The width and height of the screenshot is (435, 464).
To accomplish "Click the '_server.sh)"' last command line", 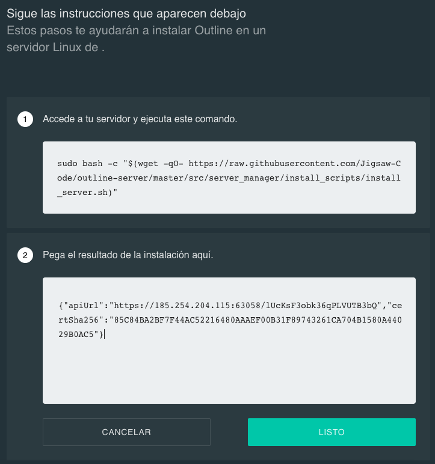I will (87, 193).
